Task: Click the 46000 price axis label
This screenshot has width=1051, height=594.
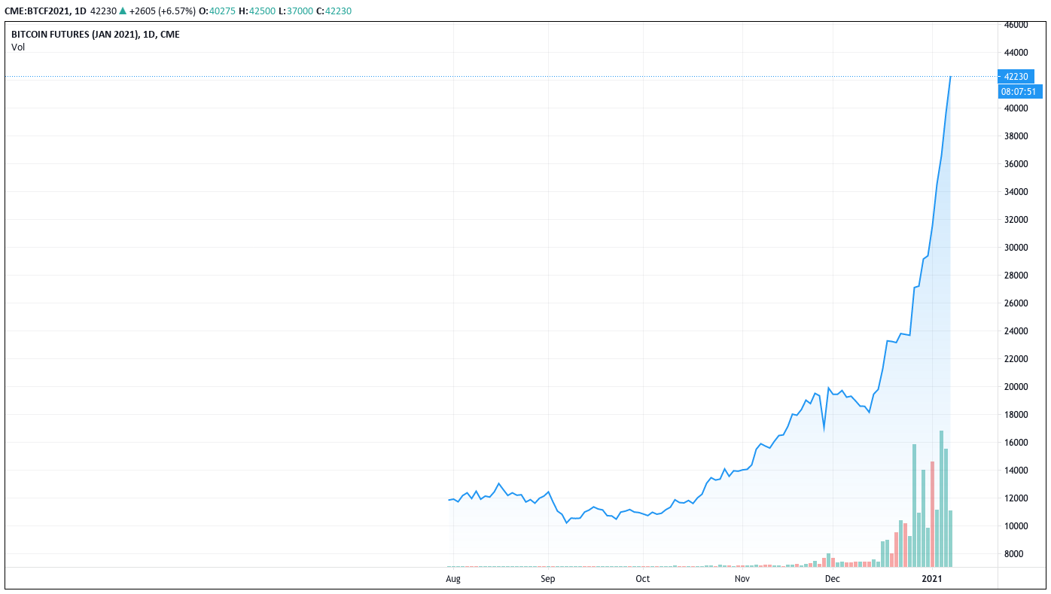Action: coord(1016,24)
